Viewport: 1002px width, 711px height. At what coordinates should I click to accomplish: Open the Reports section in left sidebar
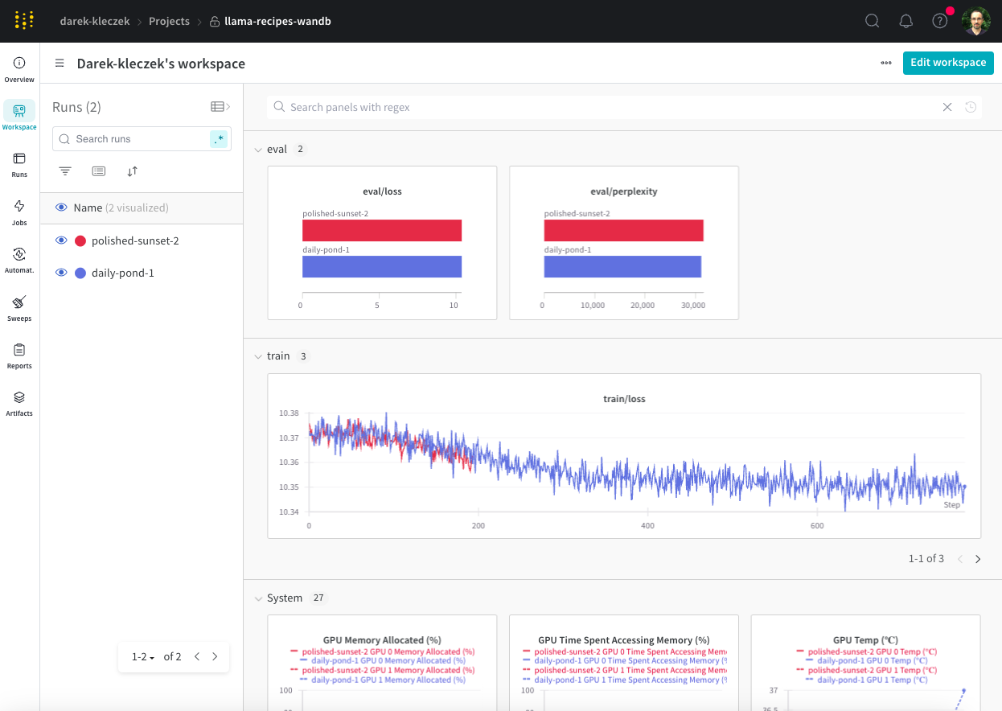[19, 355]
